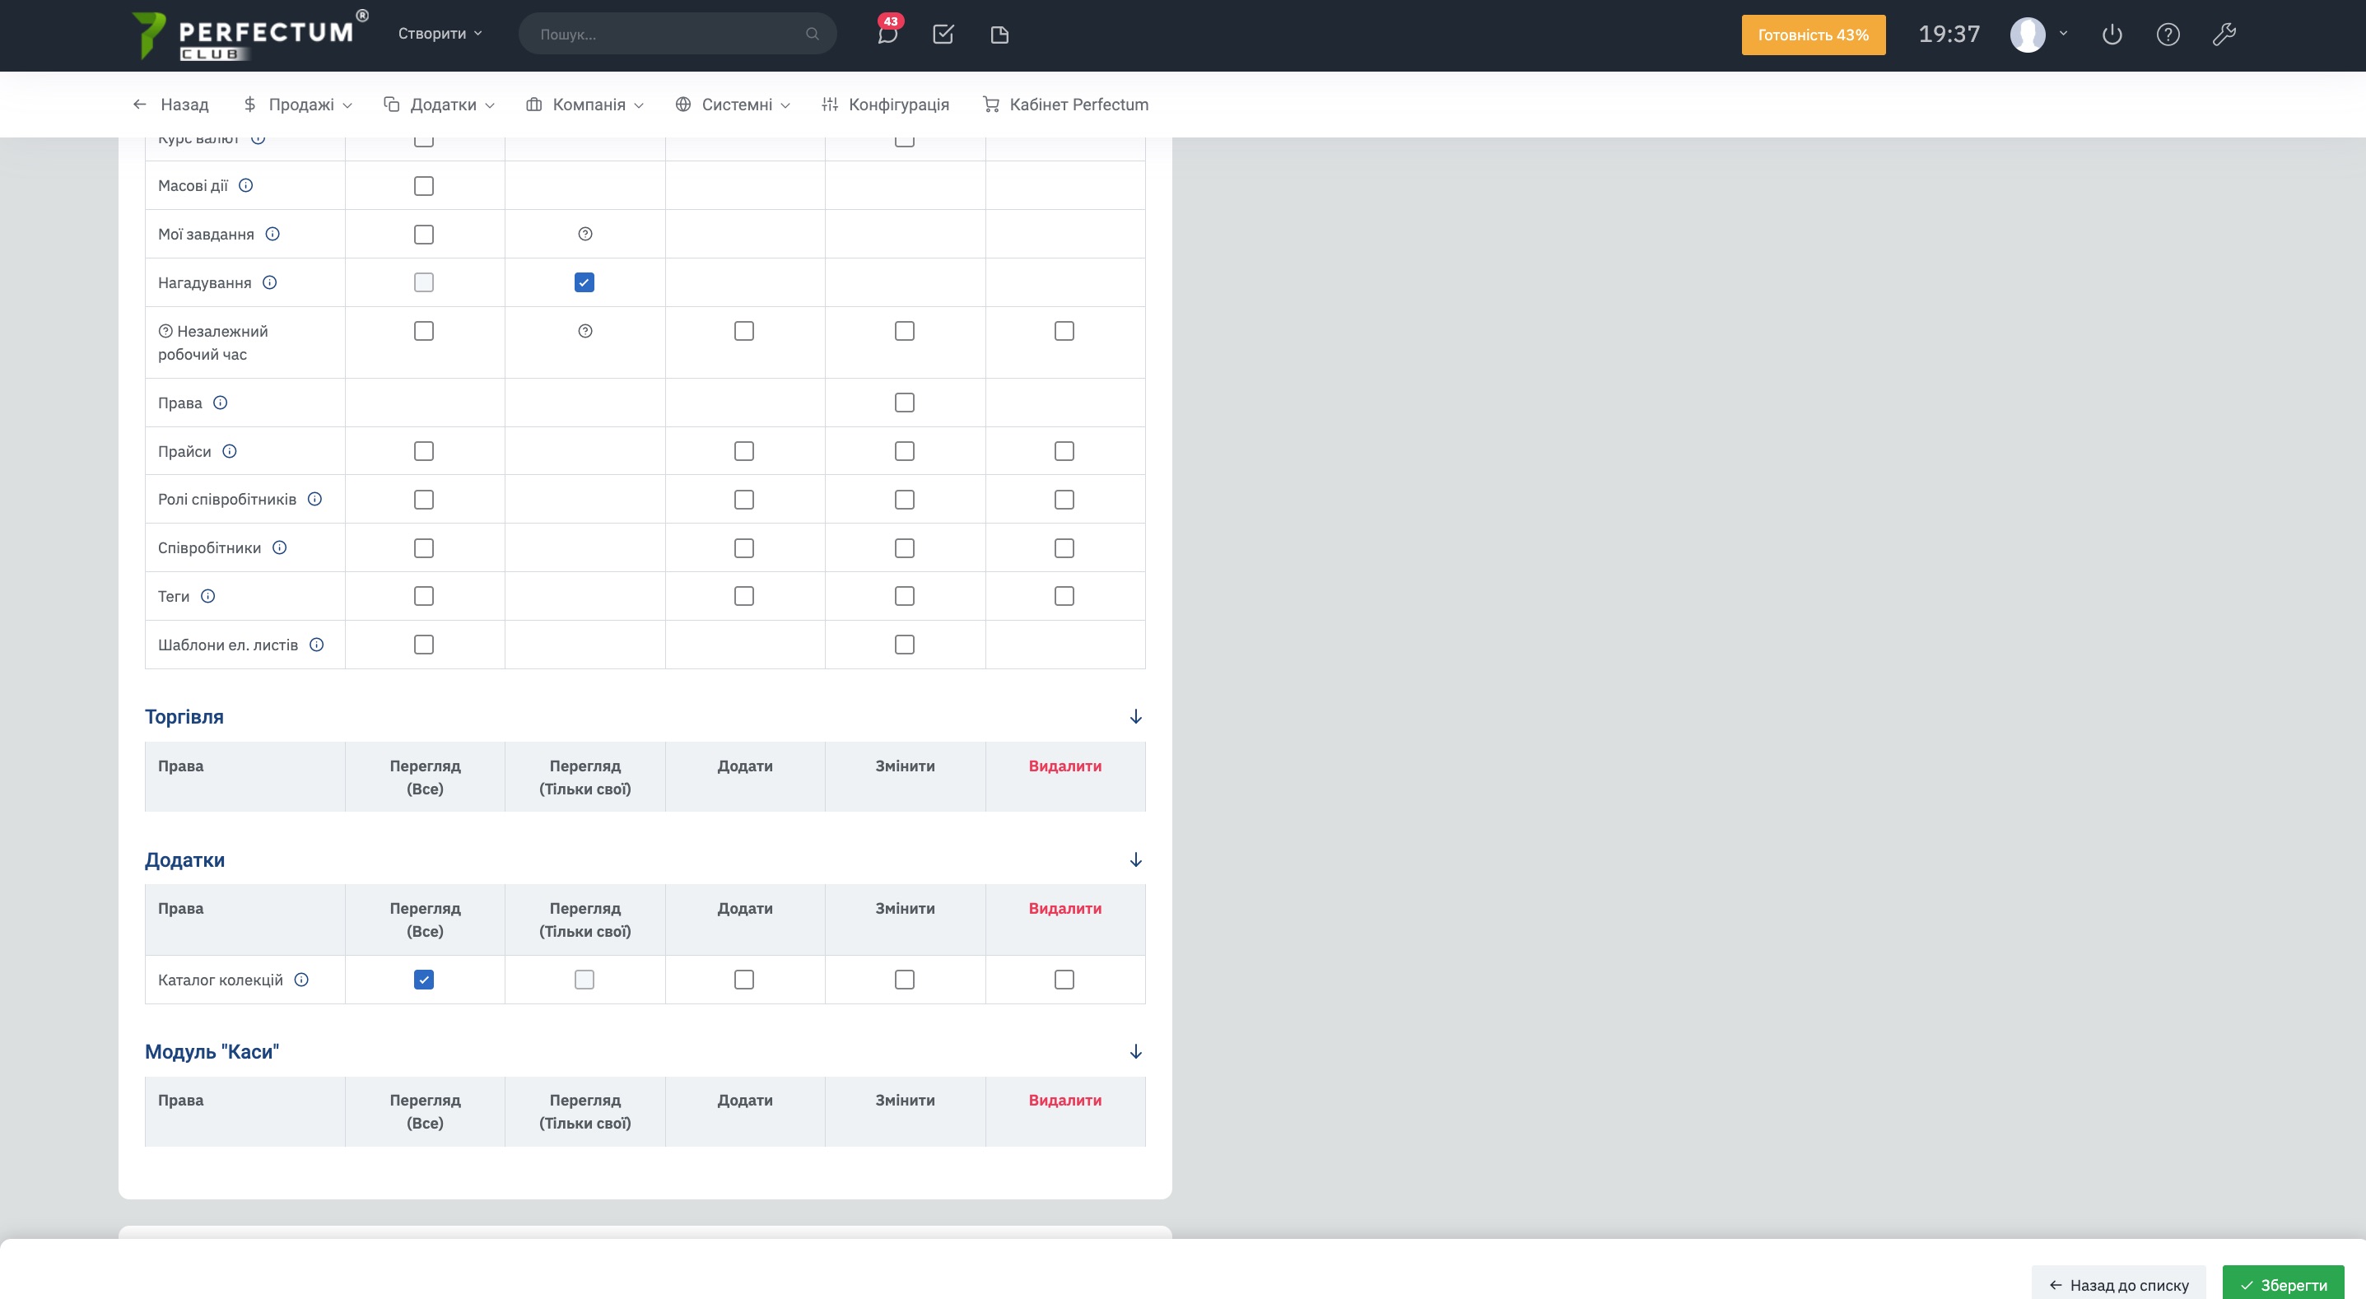Open the notifications chat icon with badge 43
Screen dimensions: 2366x1299
(x=887, y=34)
